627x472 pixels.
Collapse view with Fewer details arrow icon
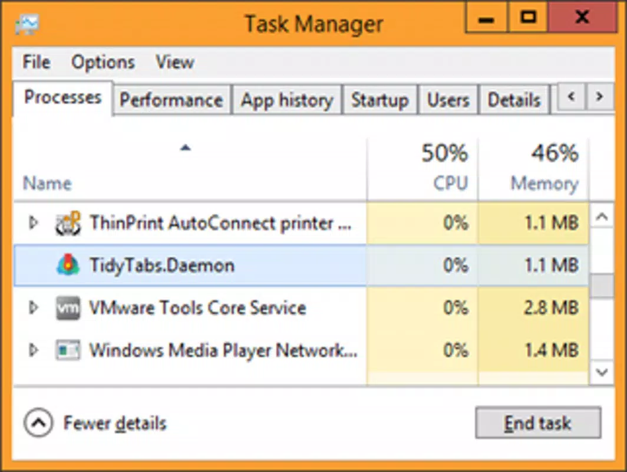click(x=38, y=422)
